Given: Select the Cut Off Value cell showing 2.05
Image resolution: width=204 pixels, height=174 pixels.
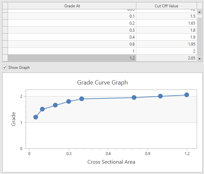Looking at the screenshot, I should pos(166,58).
